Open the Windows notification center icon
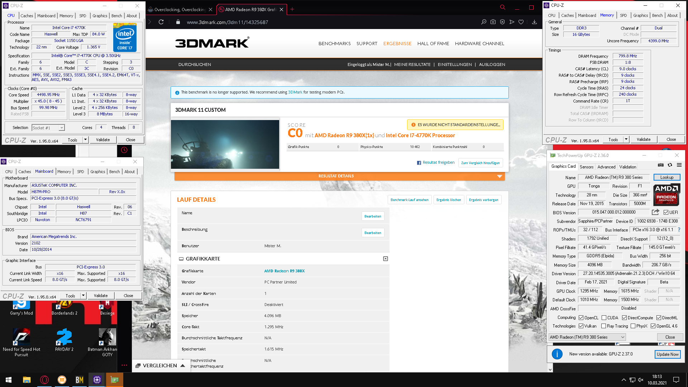This screenshot has width=688, height=387. click(x=676, y=380)
